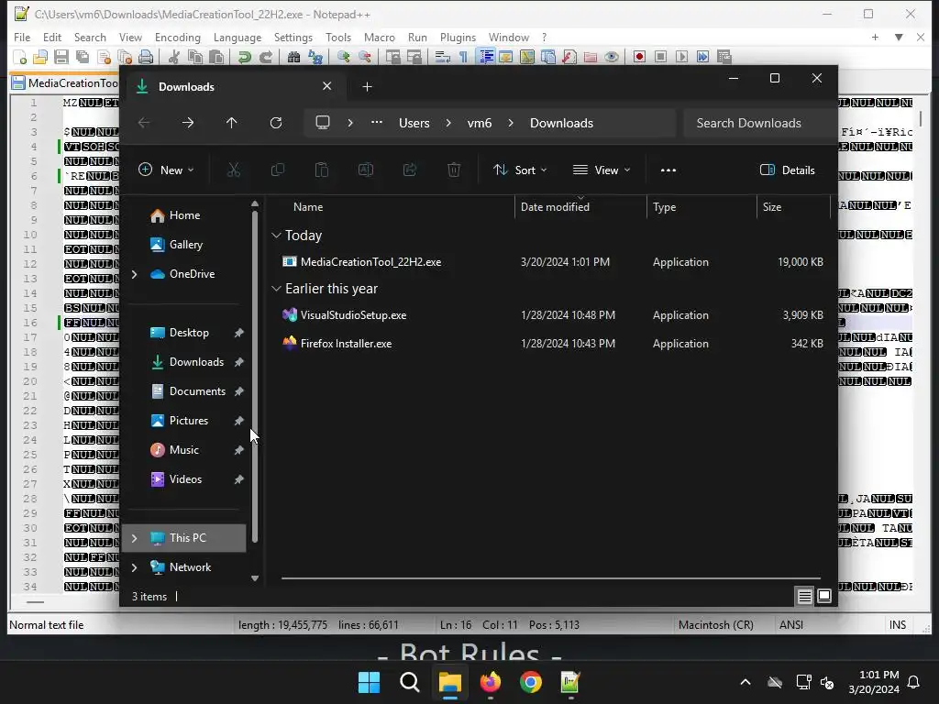The image size is (939, 704).
Task: Click the New file icon in Notepad++ toolbar
Action: (20, 57)
